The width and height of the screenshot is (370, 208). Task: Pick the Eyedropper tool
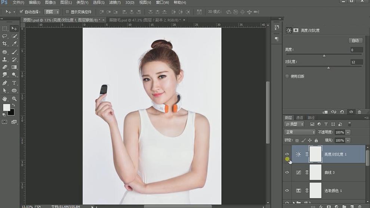point(14,44)
